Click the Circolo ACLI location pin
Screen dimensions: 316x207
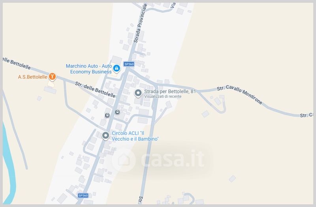point(105,135)
